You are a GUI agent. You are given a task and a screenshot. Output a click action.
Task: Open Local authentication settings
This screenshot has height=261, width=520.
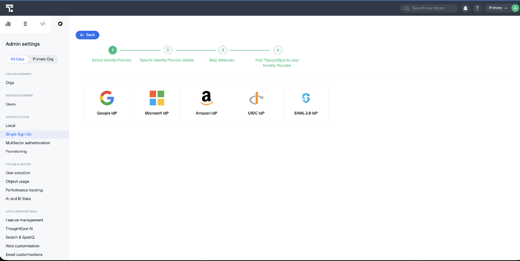pos(34,126)
